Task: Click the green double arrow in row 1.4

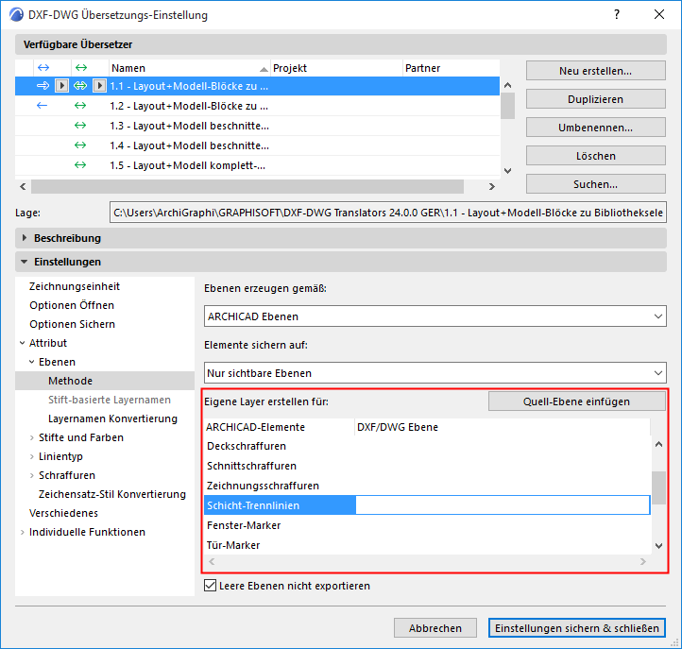Action: (x=80, y=145)
